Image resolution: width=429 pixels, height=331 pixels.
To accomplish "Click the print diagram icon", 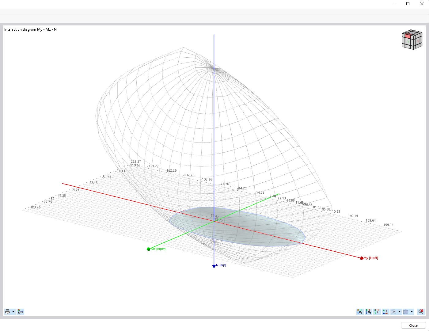I will coord(7,312).
